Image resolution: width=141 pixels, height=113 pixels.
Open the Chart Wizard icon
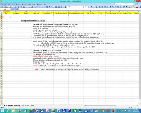59,7
